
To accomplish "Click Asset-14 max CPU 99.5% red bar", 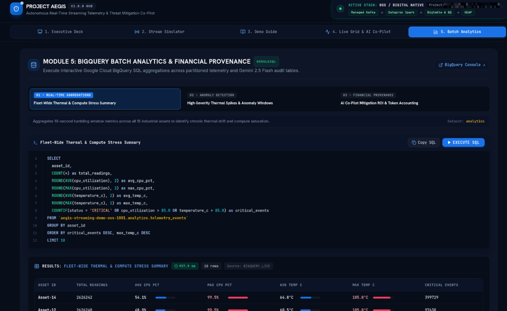I will (238, 298).
